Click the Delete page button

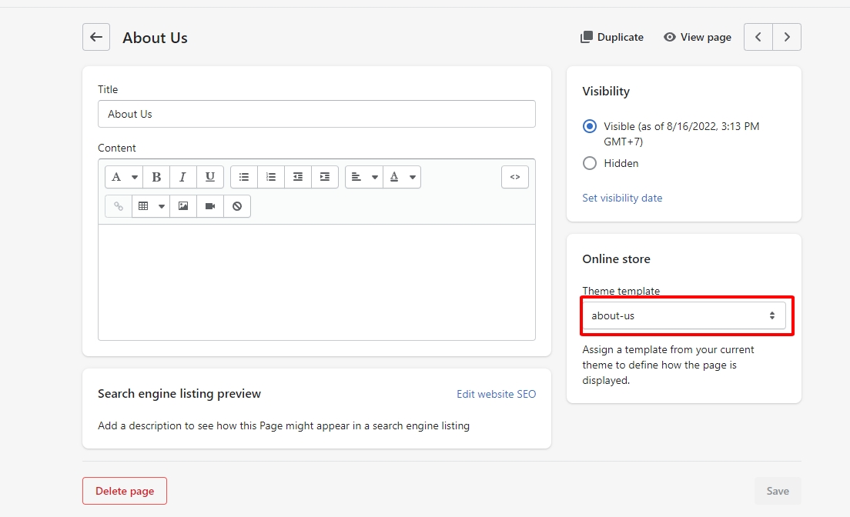pyautogui.click(x=125, y=491)
